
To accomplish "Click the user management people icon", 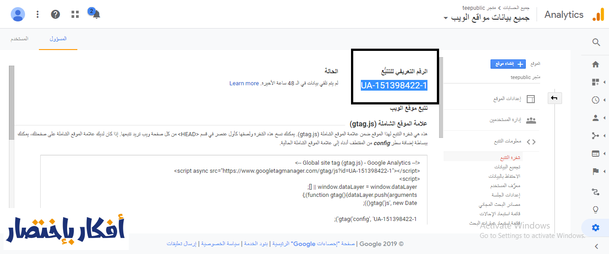I will (x=531, y=120).
